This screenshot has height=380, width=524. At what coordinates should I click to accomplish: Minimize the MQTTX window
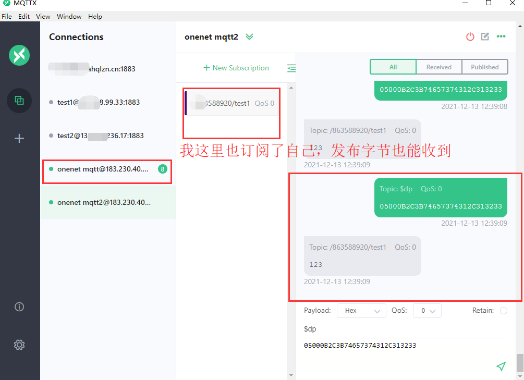click(x=465, y=3)
